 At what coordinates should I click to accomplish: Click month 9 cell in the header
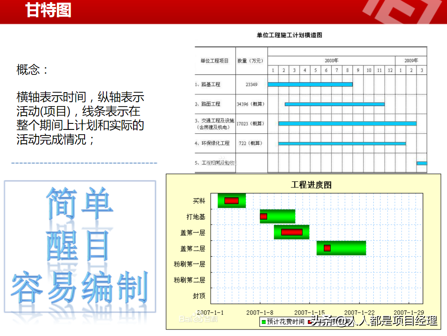[x=358, y=70]
